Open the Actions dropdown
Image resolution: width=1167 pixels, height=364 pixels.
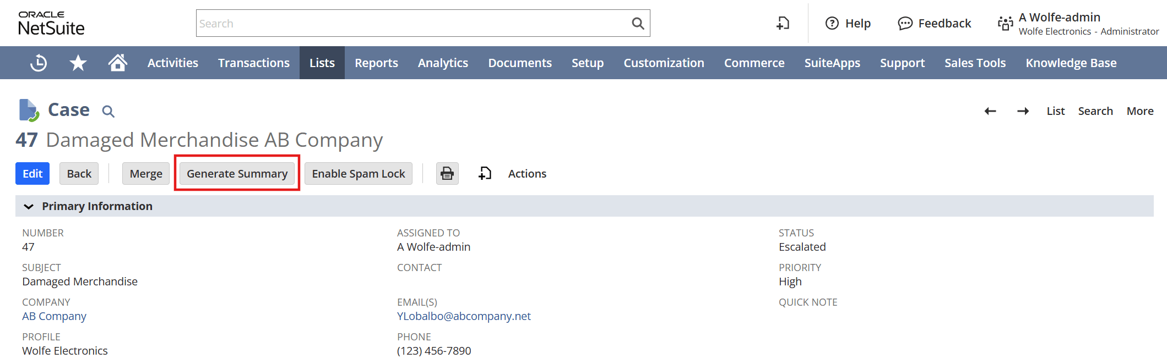tap(526, 173)
